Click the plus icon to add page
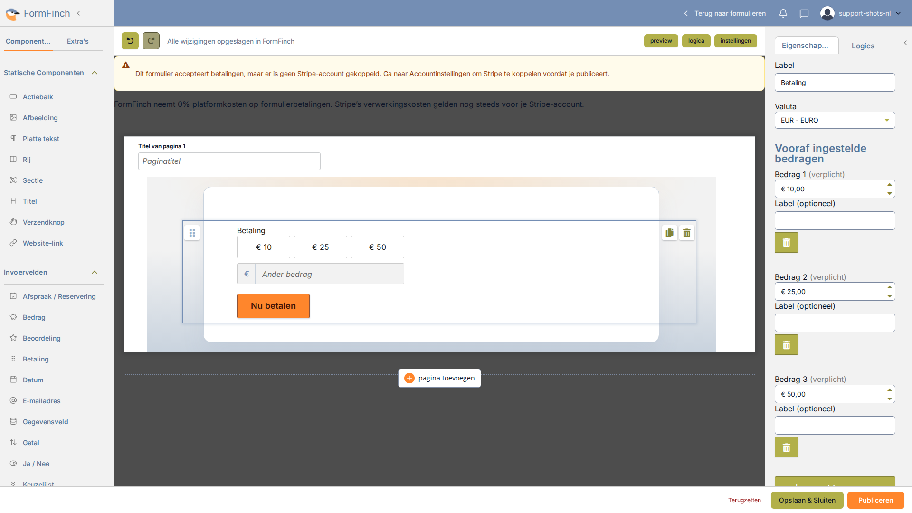The width and height of the screenshot is (912, 513). [409, 378]
